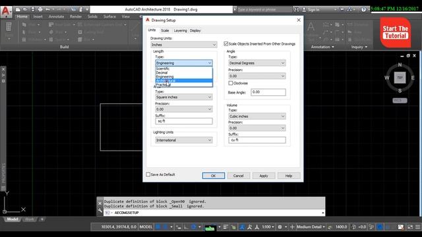Click the Base Angle input field
The width and height of the screenshot is (422, 237).
coord(268,92)
